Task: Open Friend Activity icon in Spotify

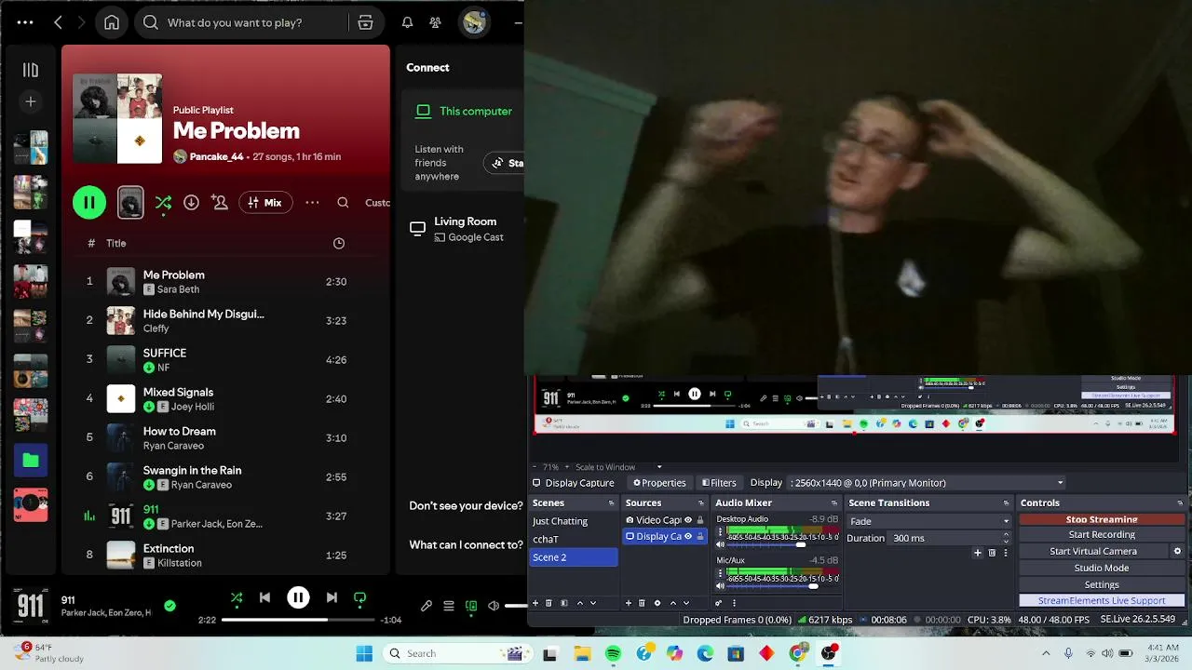Action: click(x=435, y=22)
